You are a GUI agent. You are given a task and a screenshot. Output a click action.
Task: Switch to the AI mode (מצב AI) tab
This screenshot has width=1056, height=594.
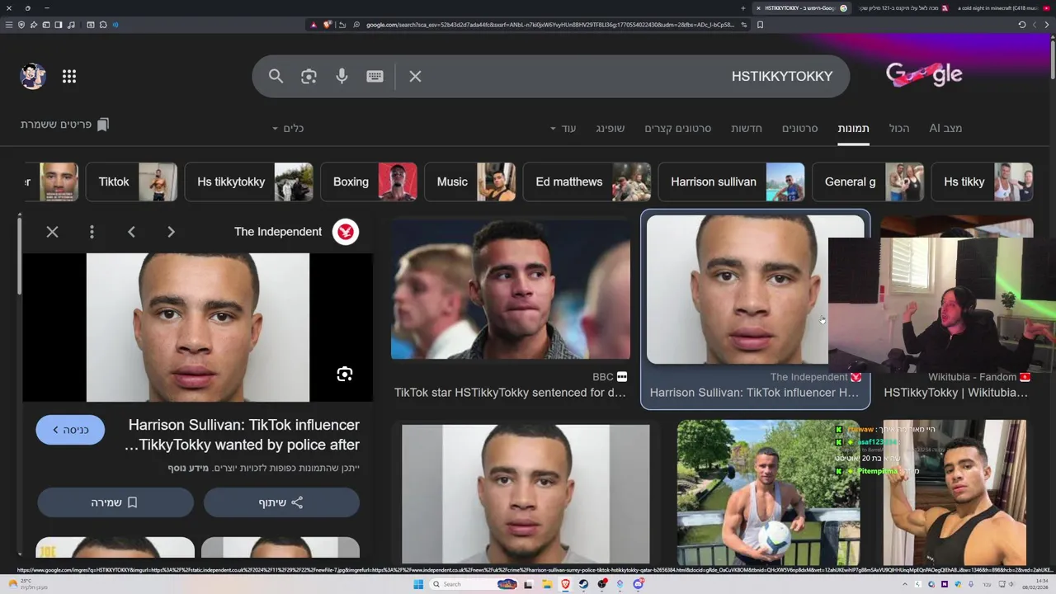coord(945,128)
